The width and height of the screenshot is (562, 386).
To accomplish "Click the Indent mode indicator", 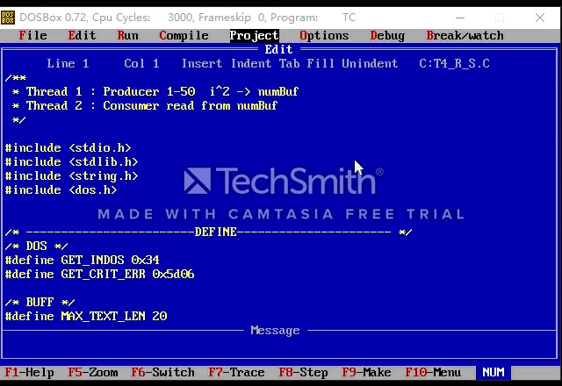I will [251, 64].
